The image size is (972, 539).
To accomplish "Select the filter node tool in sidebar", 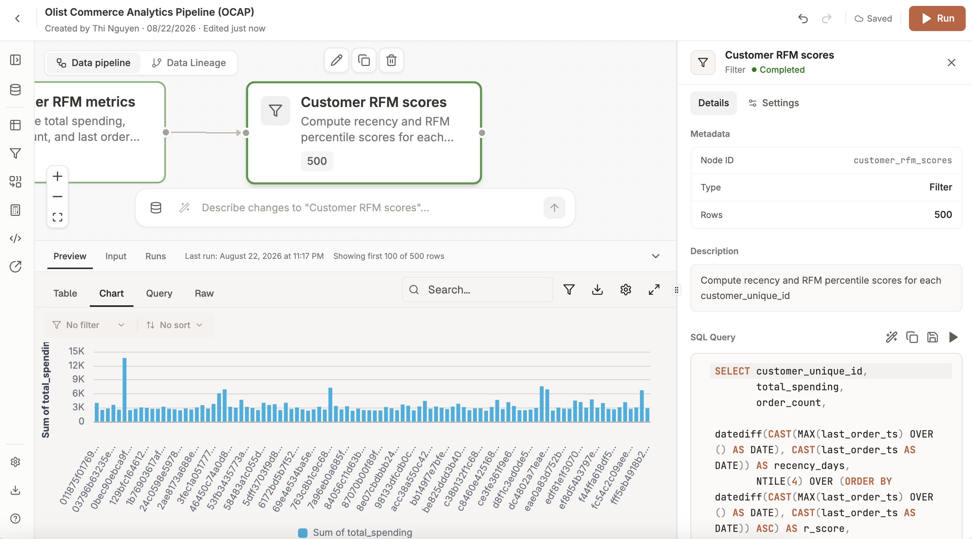I will click(15, 153).
